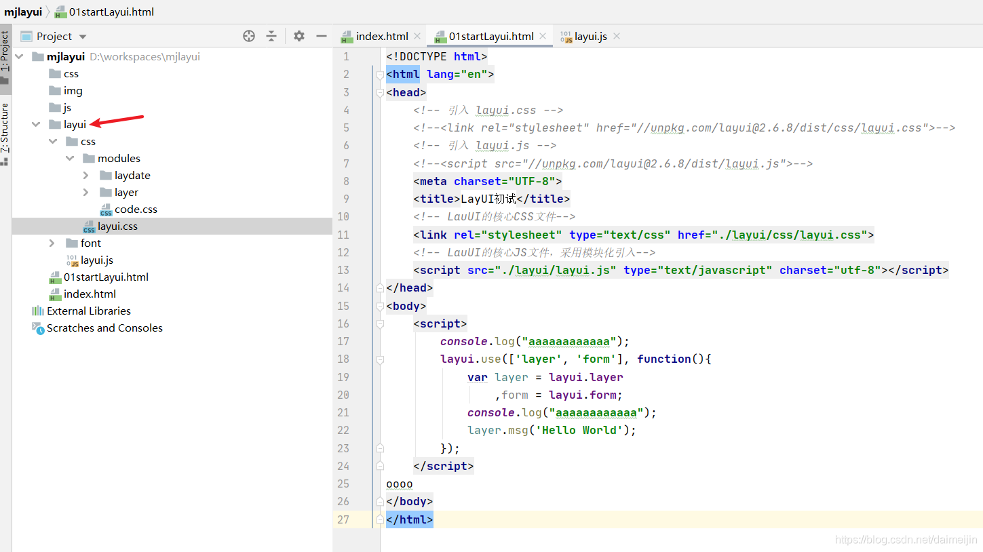Toggle the Z: Structure side tool tab

pyautogui.click(x=5, y=133)
